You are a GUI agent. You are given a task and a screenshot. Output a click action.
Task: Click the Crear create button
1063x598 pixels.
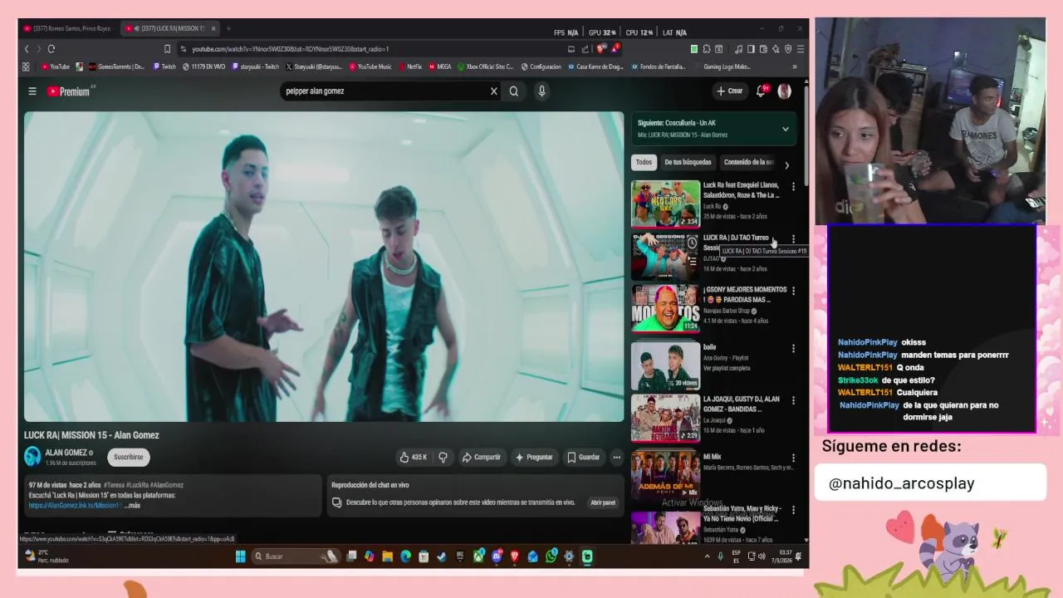tap(729, 91)
